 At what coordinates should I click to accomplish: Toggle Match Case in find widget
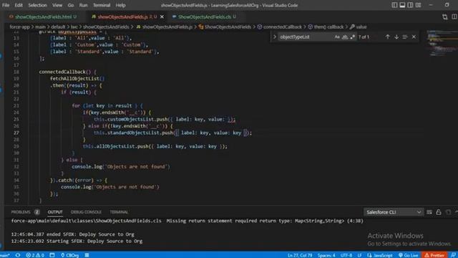(337, 37)
